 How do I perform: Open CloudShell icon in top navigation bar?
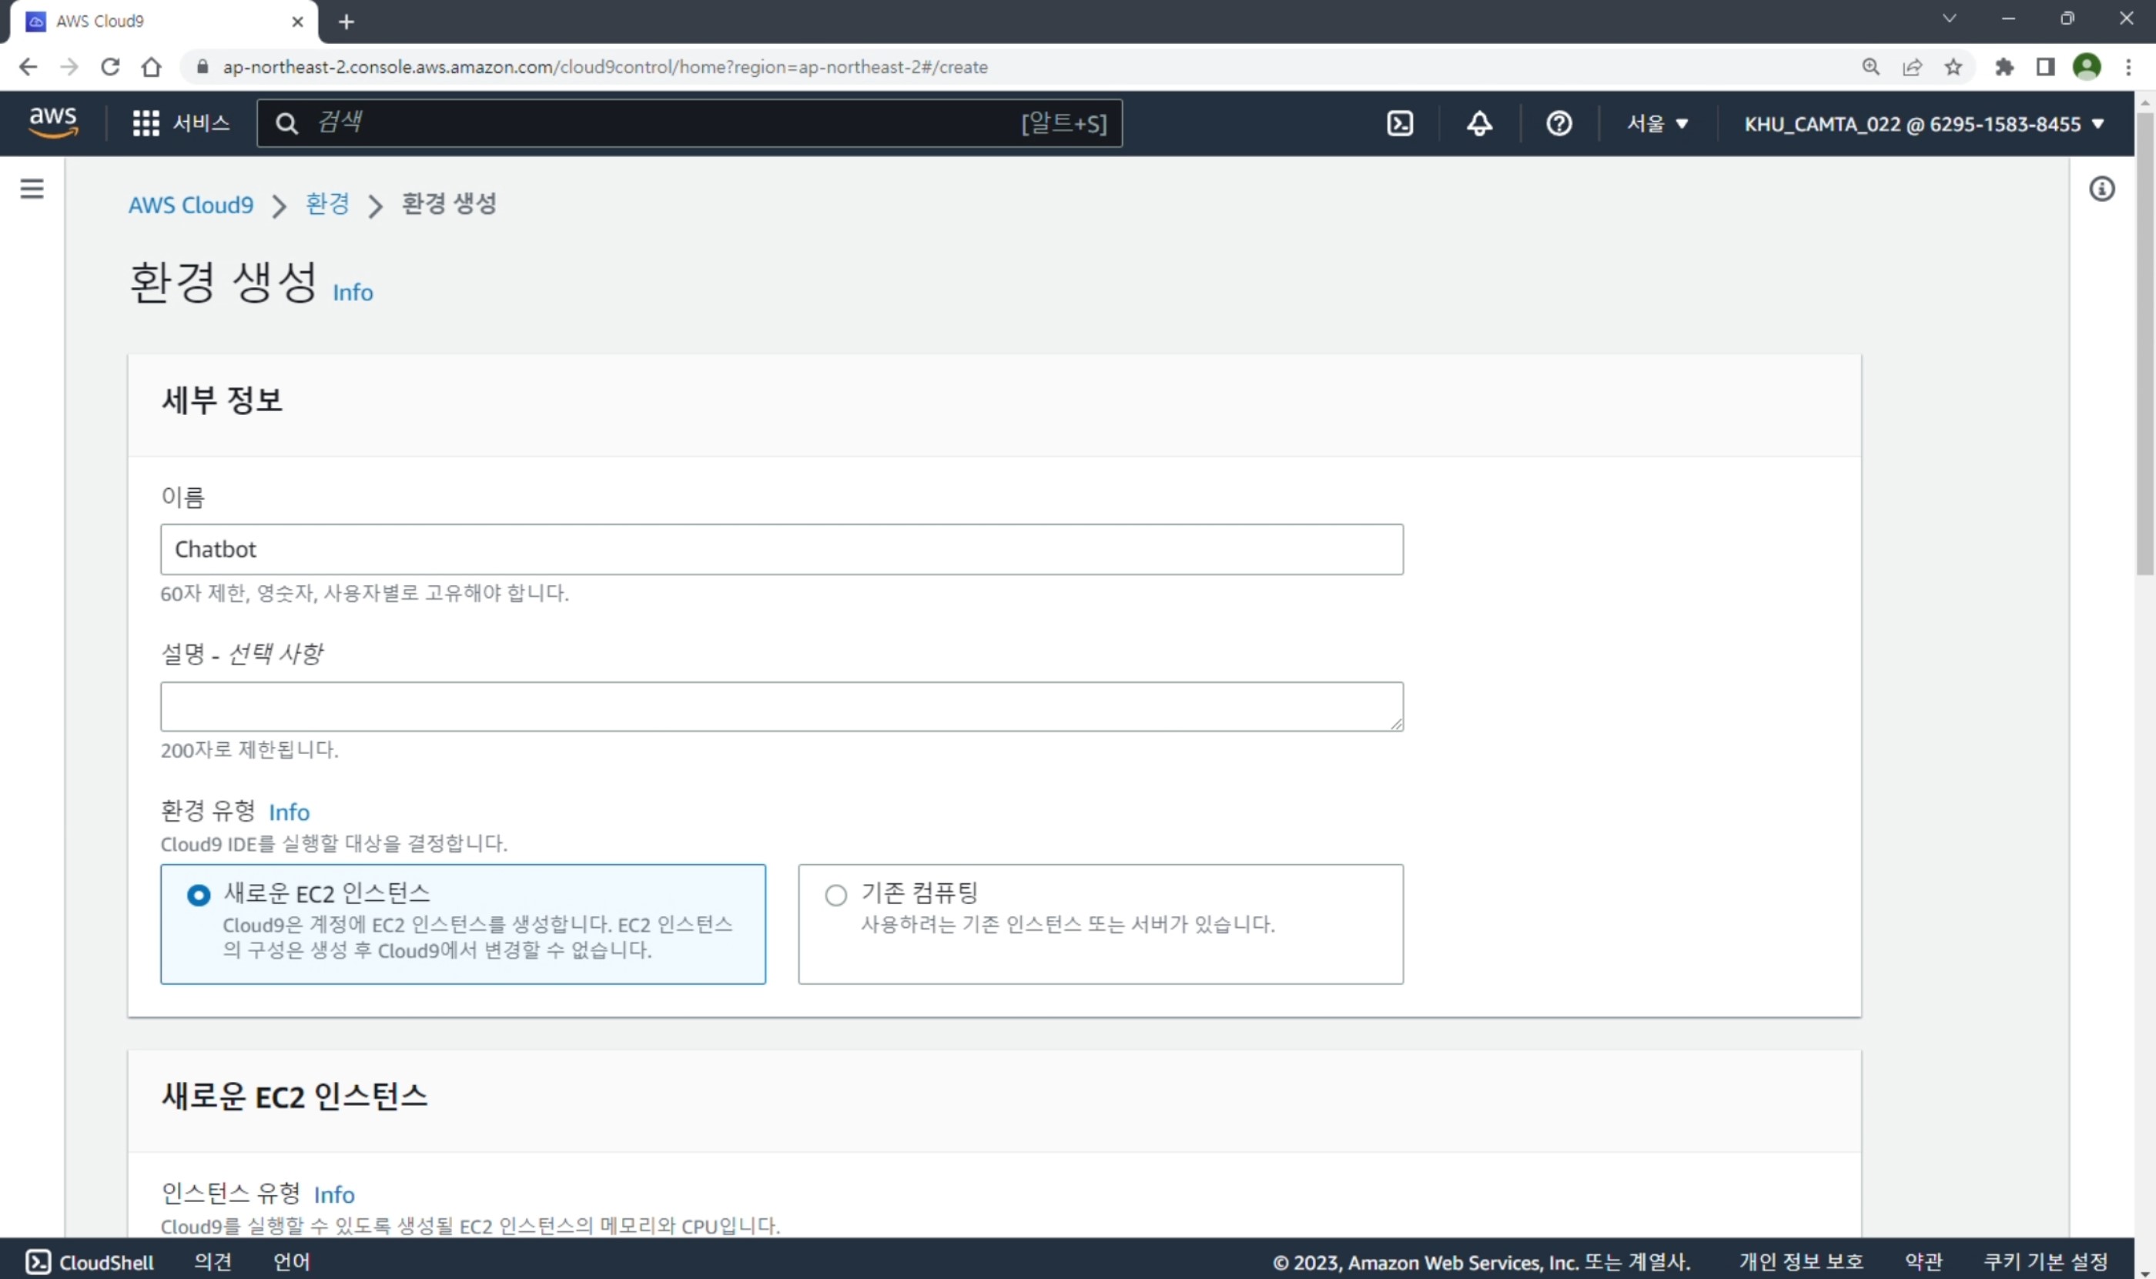coord(1399,123)
